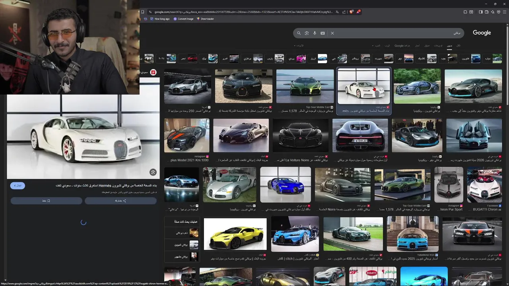This screenshot has height=286, width=509.
Task: Start voice search with the microphone icon
Action: coord(315,33)
